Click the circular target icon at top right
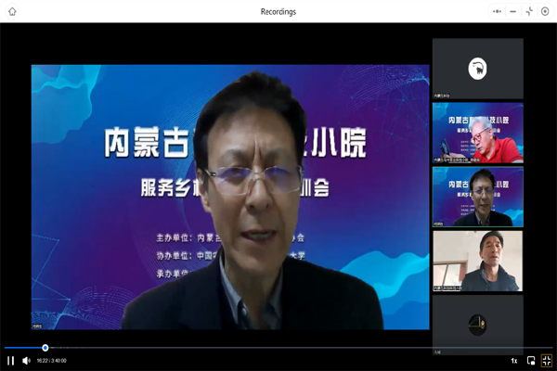The width and height of the screenshot is (557, 371). 545,11
